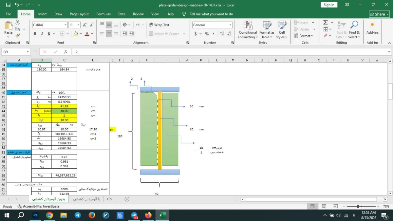Click Photoshop icon in the taskbar

pos(35,215)
